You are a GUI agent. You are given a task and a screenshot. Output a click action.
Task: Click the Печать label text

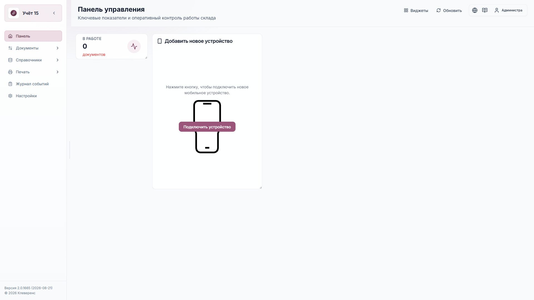pyautogui.click(x=23, y=72)
